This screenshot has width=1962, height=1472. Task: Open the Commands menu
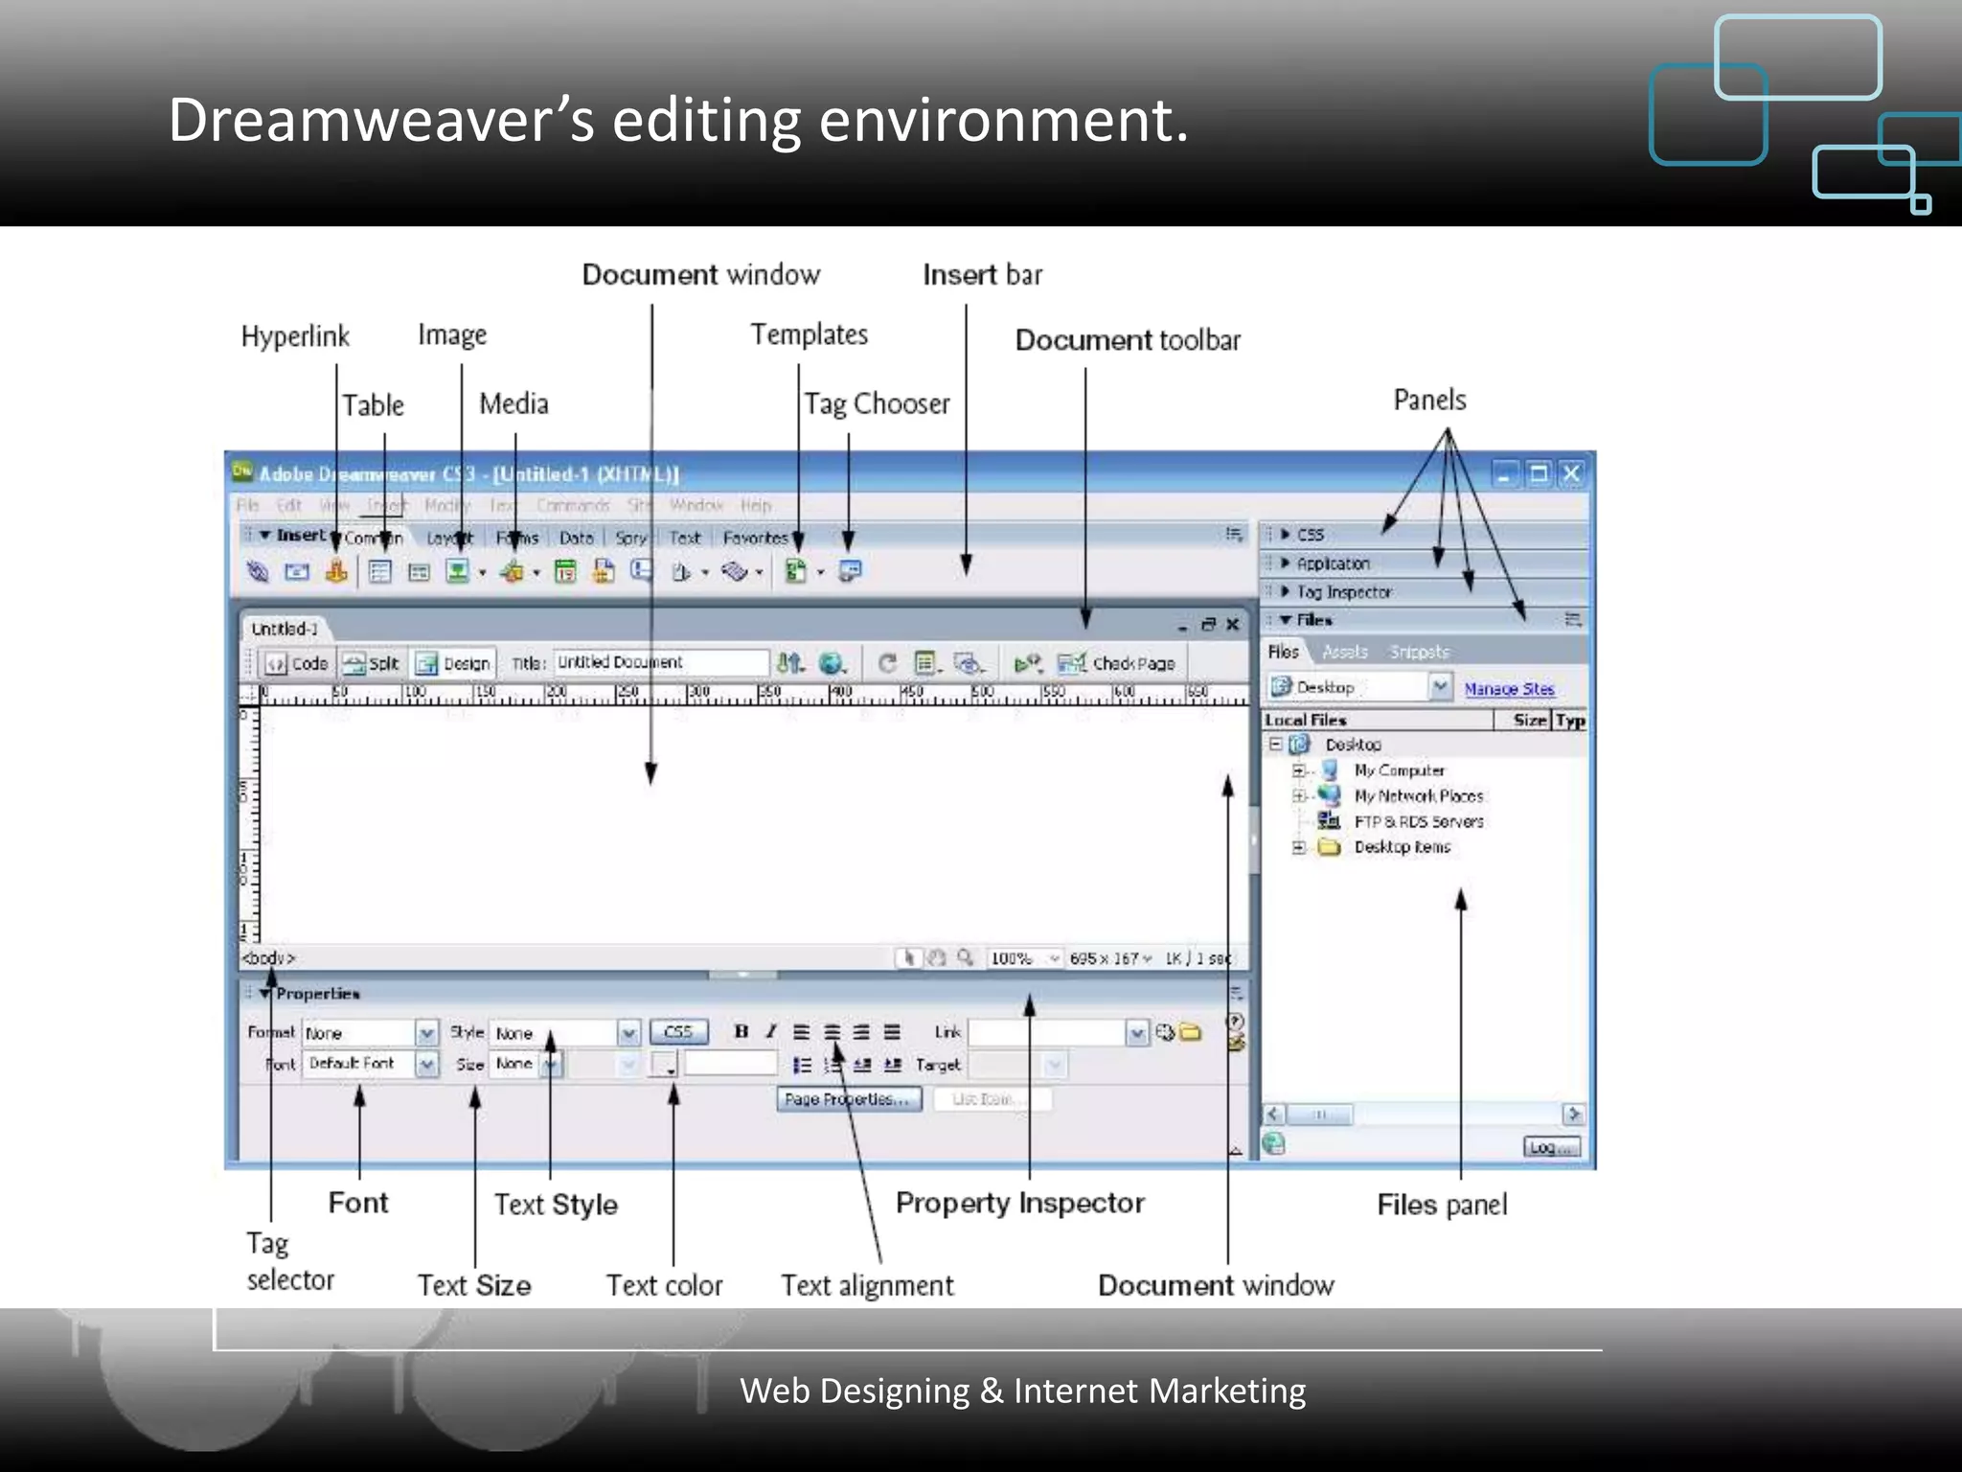(573, 505)
